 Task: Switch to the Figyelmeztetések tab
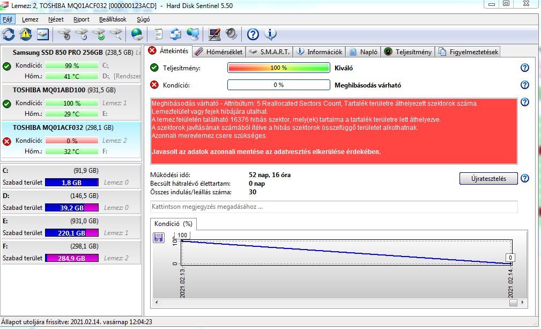pos(468,52)
